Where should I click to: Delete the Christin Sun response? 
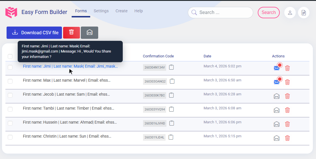tap(287, 138)
